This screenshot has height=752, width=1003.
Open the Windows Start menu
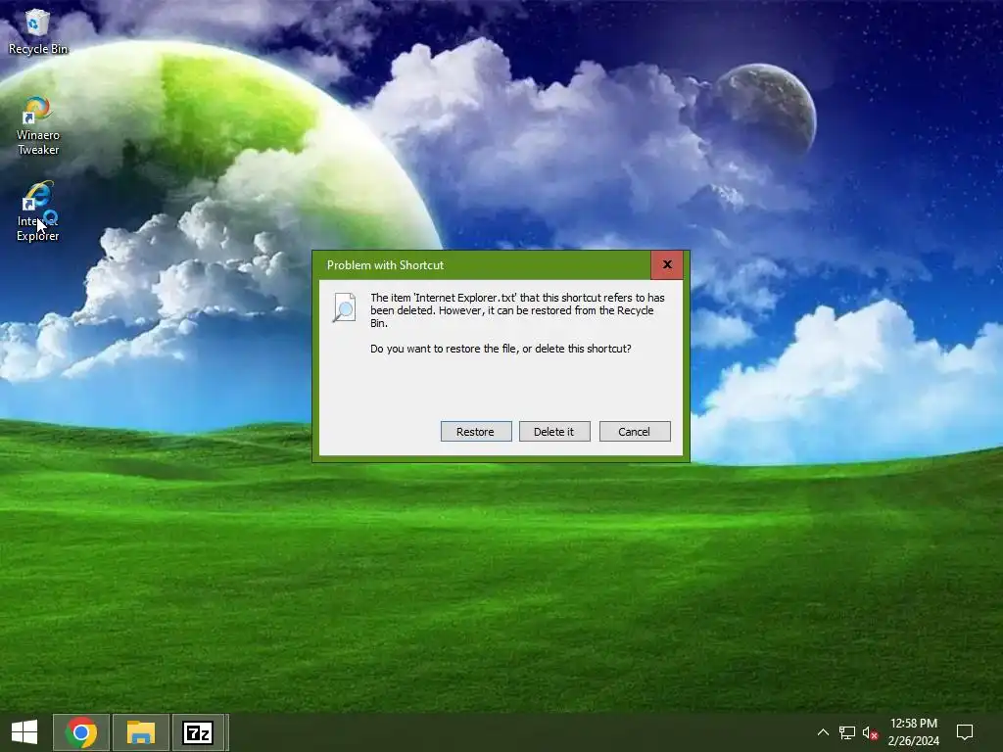coord(24,732)
